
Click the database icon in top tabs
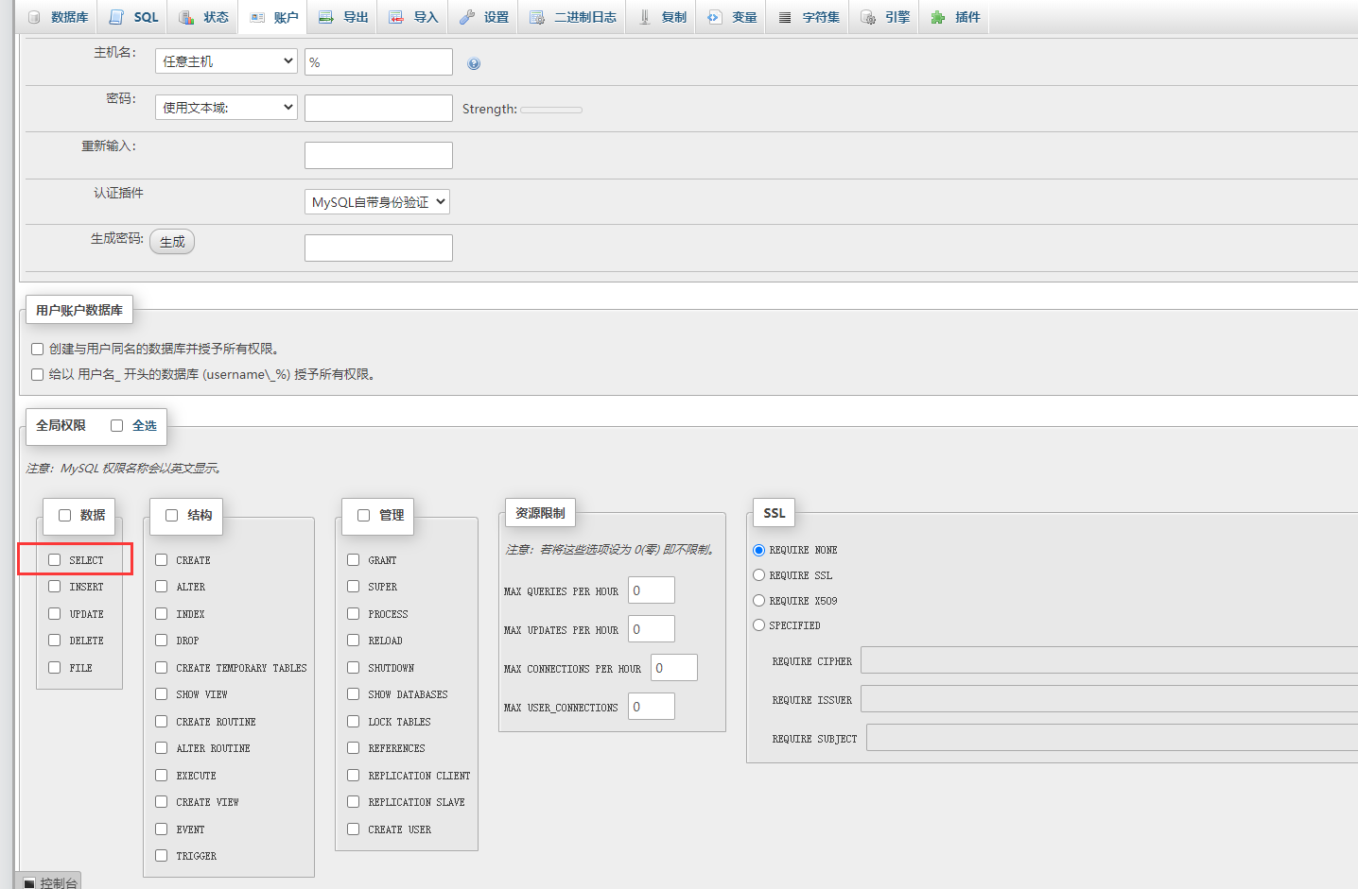(x=34, y=17)
